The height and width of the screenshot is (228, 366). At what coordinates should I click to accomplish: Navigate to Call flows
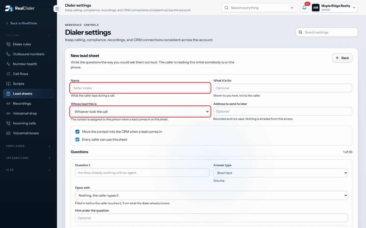tap(28, 74)
